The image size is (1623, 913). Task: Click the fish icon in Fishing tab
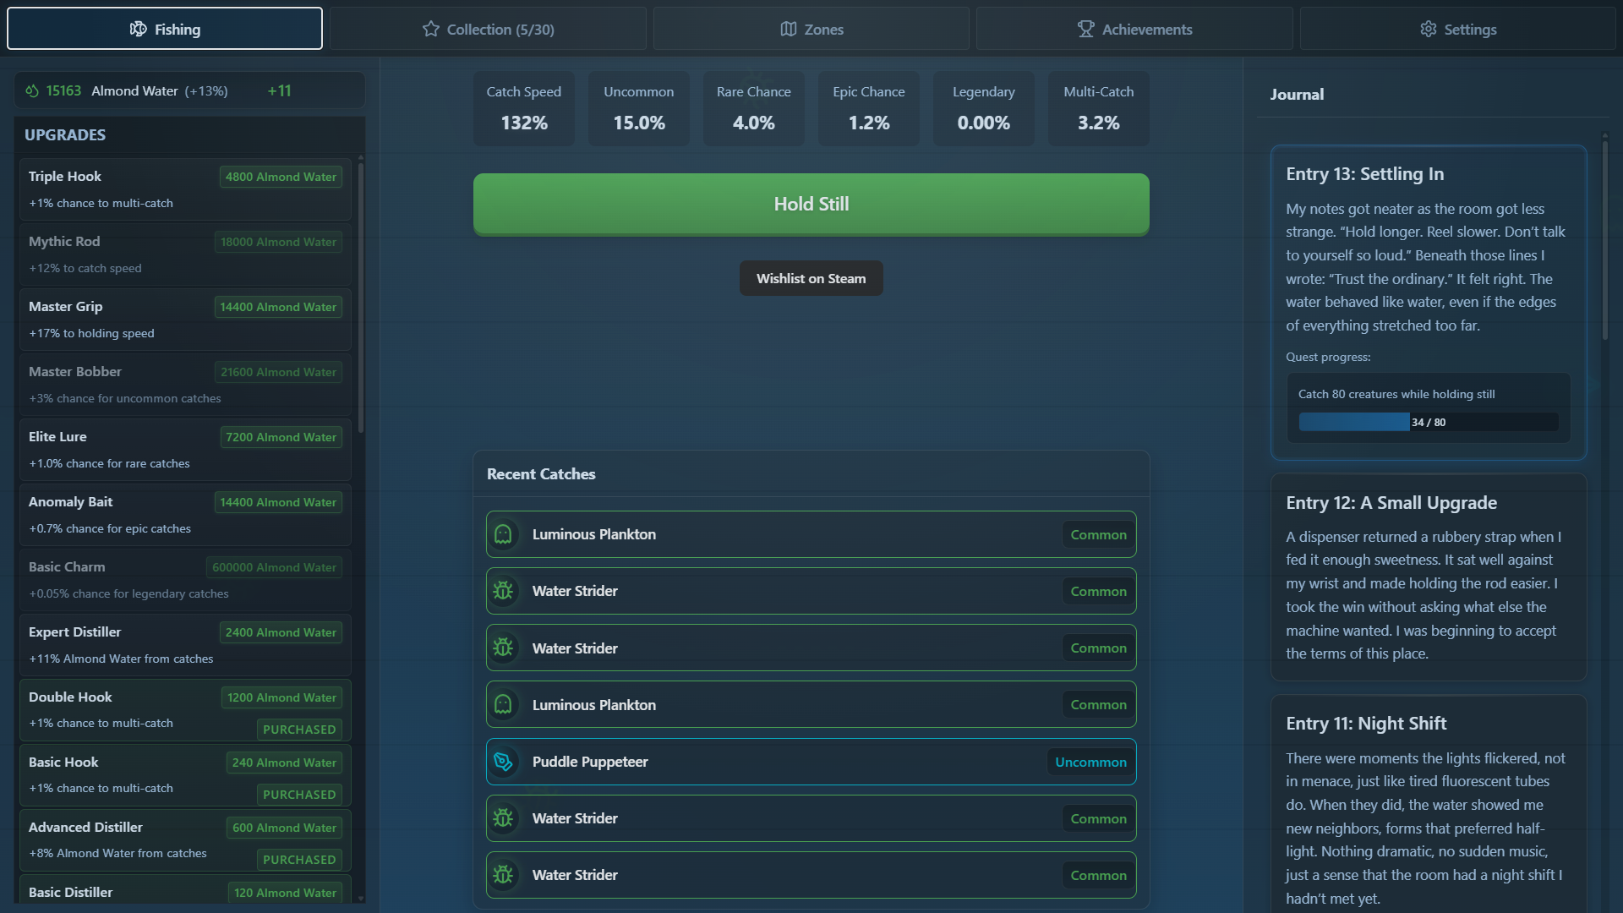point(138,29)
